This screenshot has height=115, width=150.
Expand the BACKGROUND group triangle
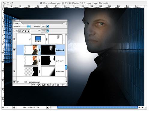tap(18, 82)
